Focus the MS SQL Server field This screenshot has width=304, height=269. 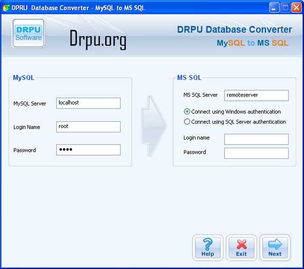pyautogui.click(x=256, y=95)
